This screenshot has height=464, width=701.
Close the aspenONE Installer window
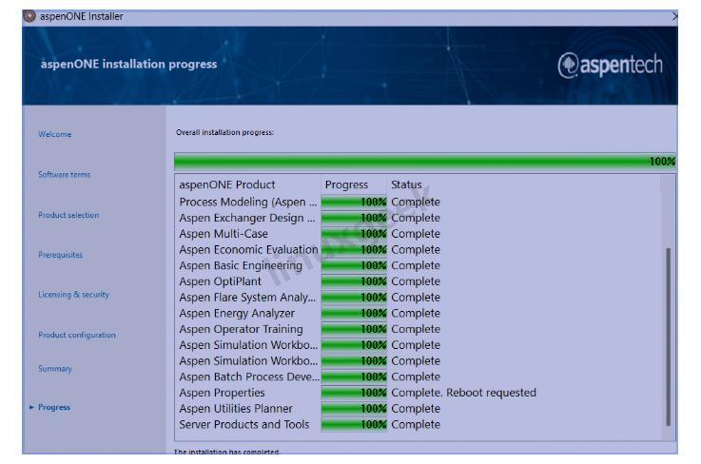674,16
